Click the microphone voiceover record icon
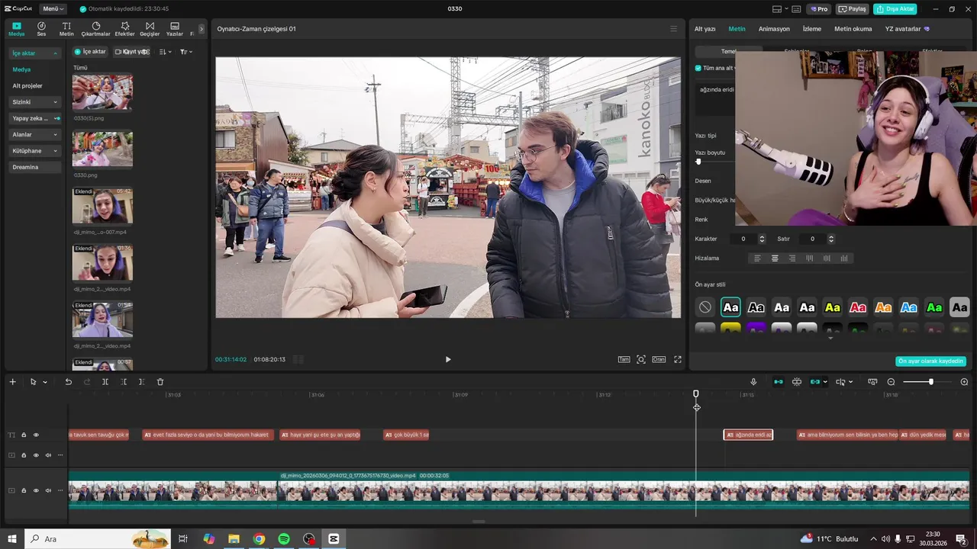This screenshot has height=549, width=977. [x=753, y=382]
